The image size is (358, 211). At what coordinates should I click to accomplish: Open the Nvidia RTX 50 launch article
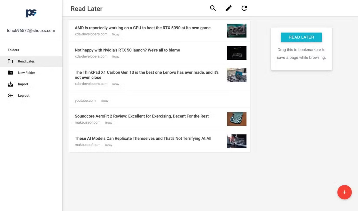pos(127,50)
